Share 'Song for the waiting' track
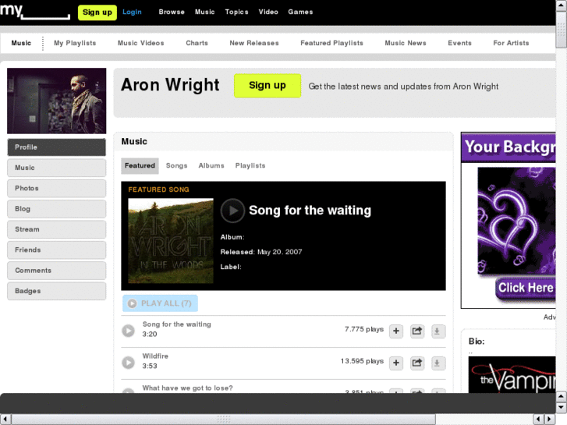567x425 pixels. pos(417,331)
